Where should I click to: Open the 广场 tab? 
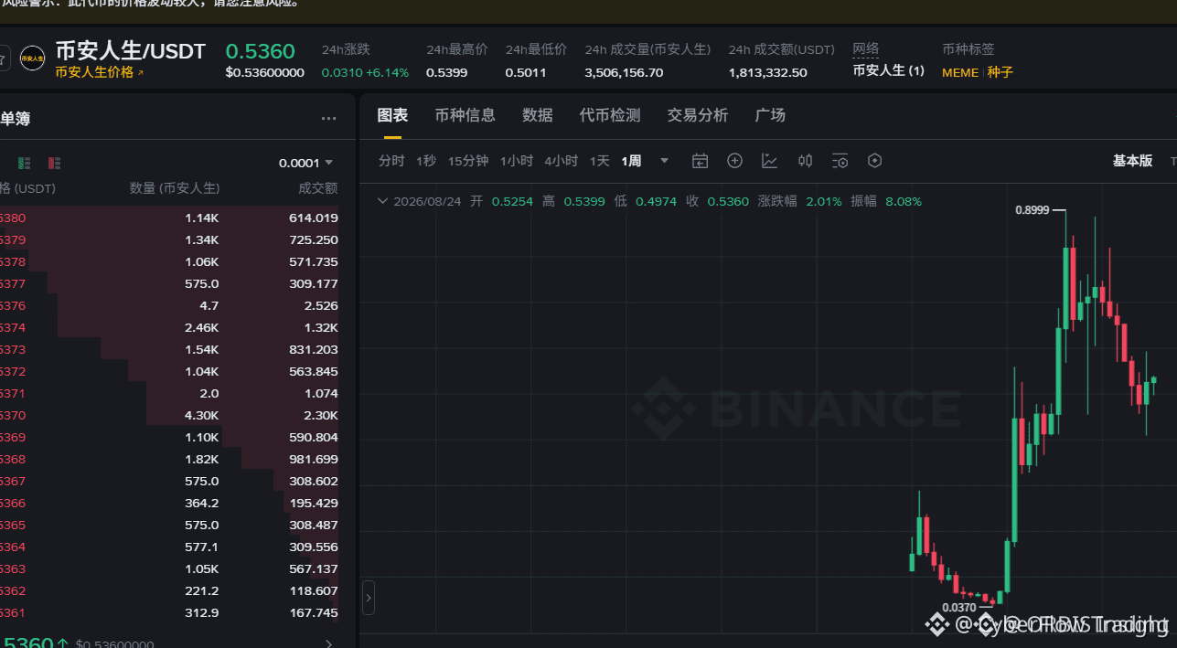click(770, 115)
